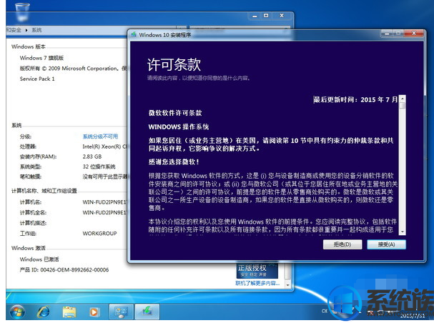Minimize the Windows 10 setup dialog
The height and width of the screenshot is (323, 434).
tap(387, 34)
